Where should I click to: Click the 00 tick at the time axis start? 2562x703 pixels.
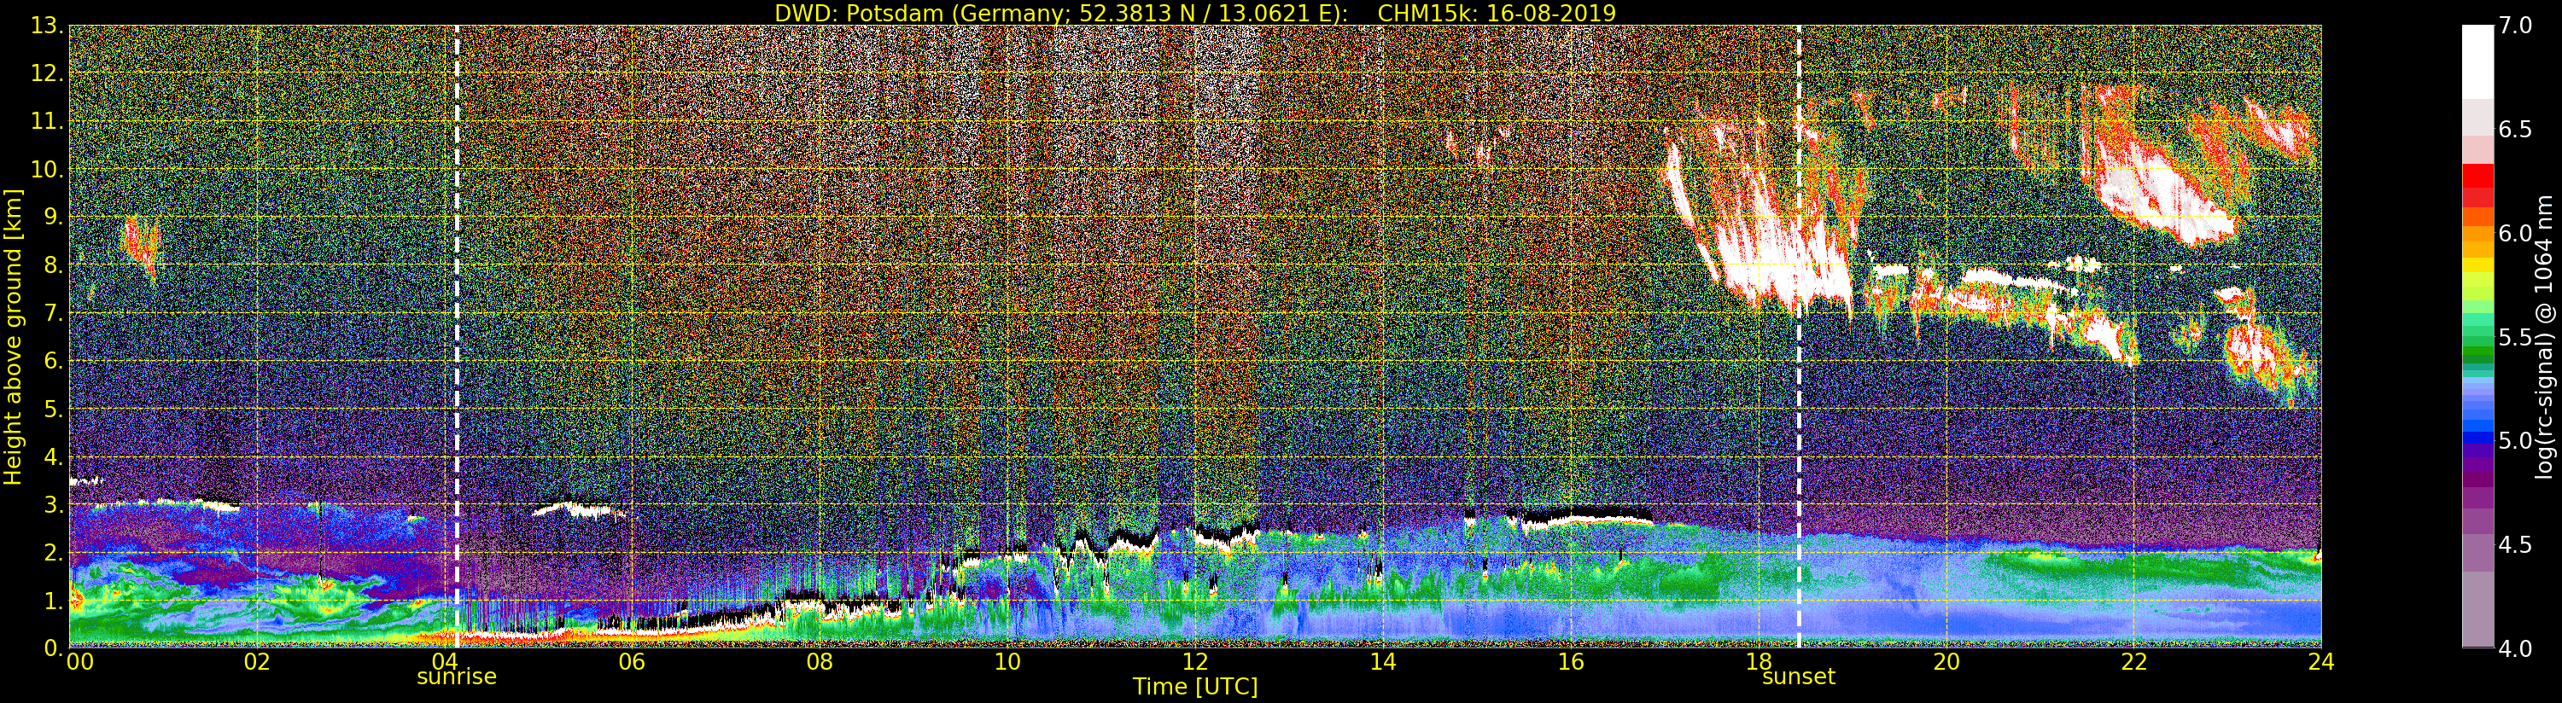tap(79, 662)
